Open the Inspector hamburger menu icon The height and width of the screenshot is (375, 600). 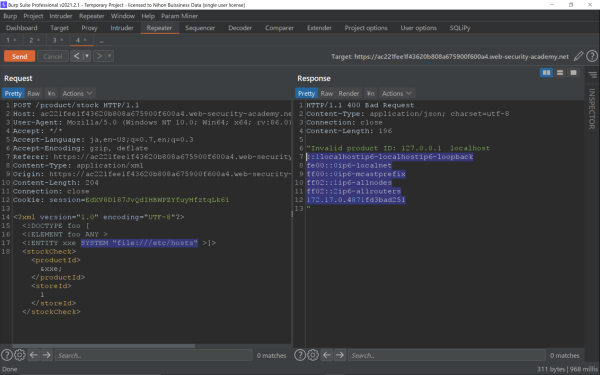coord(592,75)
